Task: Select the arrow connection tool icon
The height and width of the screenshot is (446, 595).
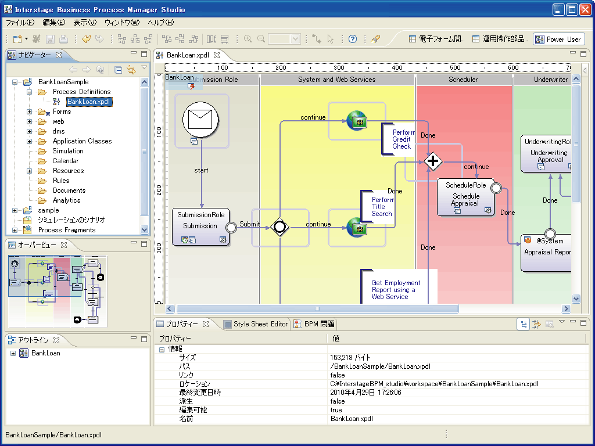Action: point(316,39)
